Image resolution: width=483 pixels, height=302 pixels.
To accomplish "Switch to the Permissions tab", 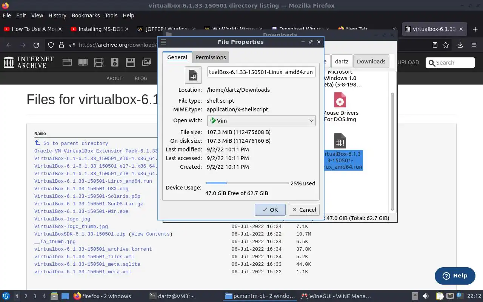I will tap(211, 57).
